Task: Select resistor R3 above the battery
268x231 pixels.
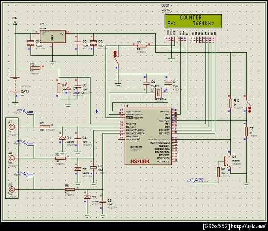Action: click(35, 68)
